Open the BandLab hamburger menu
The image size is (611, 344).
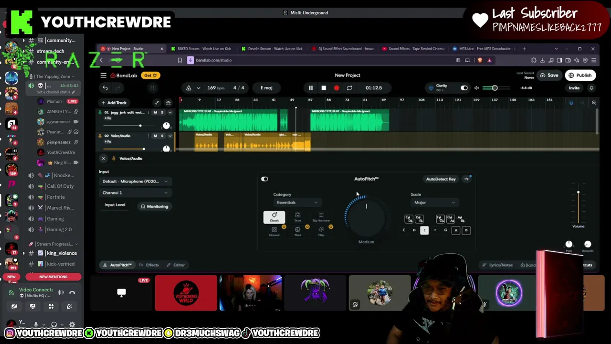click(x=103, y=75)
